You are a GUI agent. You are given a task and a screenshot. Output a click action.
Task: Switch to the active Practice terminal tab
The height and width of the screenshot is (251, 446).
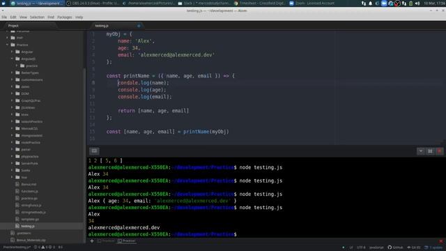[x=127, y=241]
